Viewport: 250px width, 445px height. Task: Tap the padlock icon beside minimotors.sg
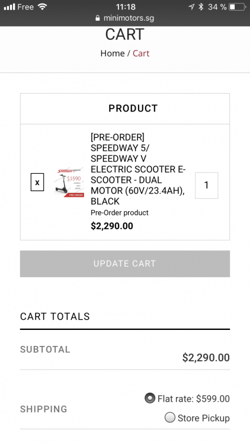tap(98, 18)
